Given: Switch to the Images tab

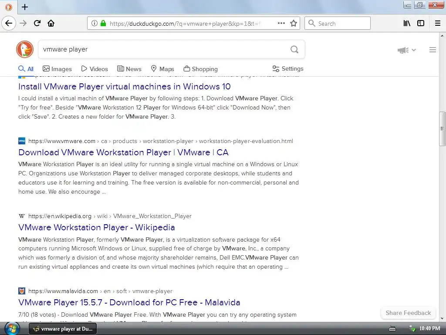Looking at the screenshot, I should tap(57, 68).
